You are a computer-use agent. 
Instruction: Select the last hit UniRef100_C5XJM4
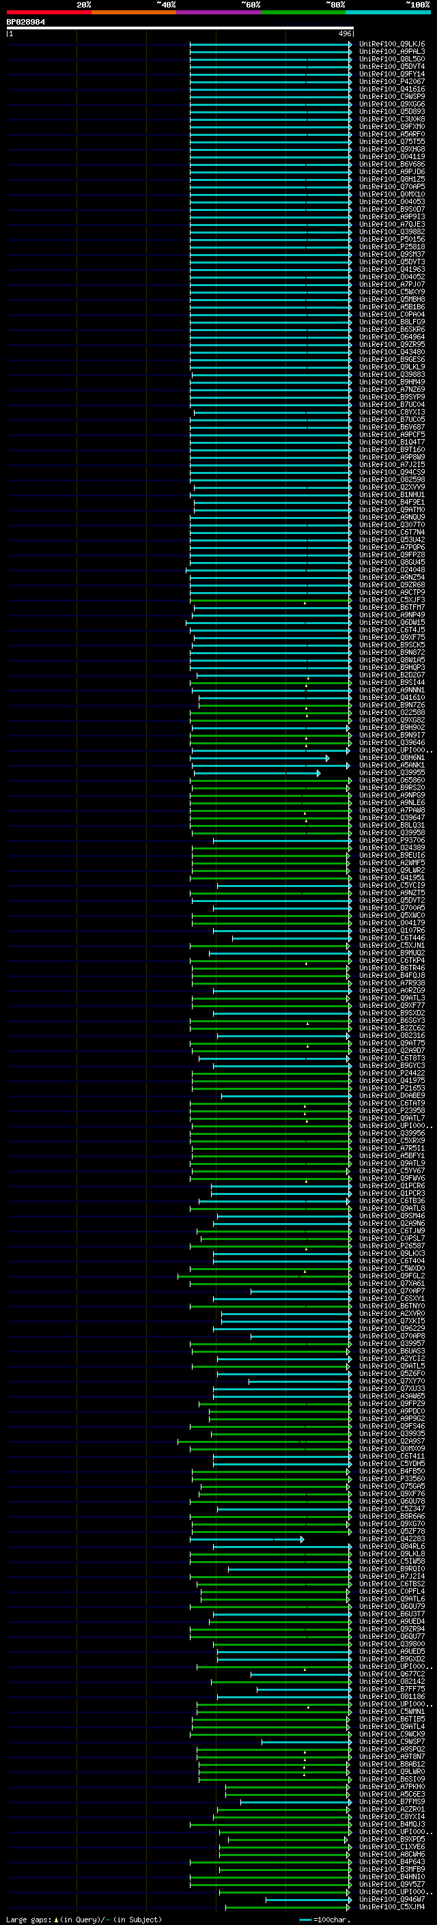[x=392, y=1908]
